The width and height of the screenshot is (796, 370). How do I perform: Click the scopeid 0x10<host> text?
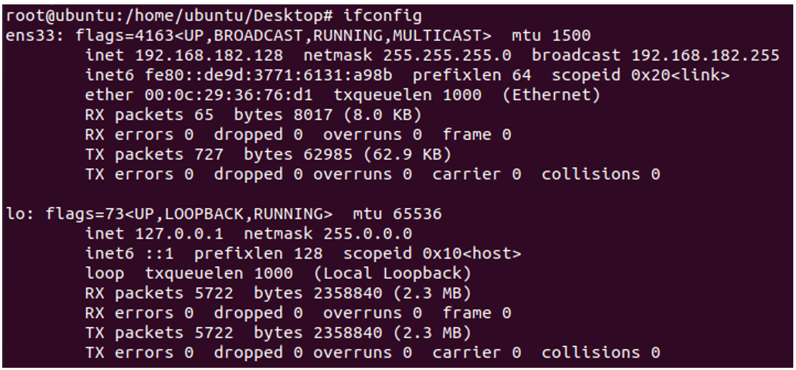(x=432, y=253)
